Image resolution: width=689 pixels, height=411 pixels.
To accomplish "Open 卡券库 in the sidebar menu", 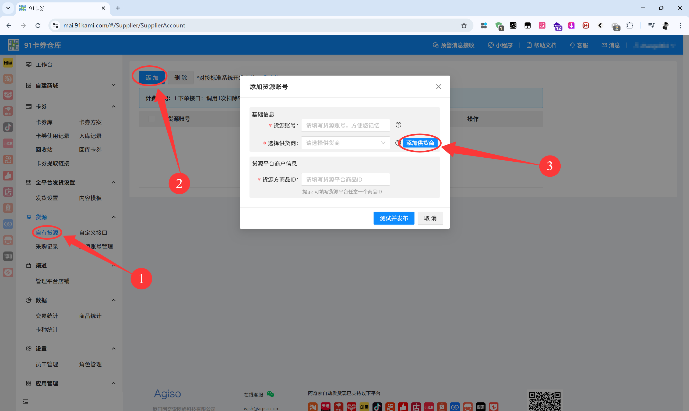I will tap(44, 122).
